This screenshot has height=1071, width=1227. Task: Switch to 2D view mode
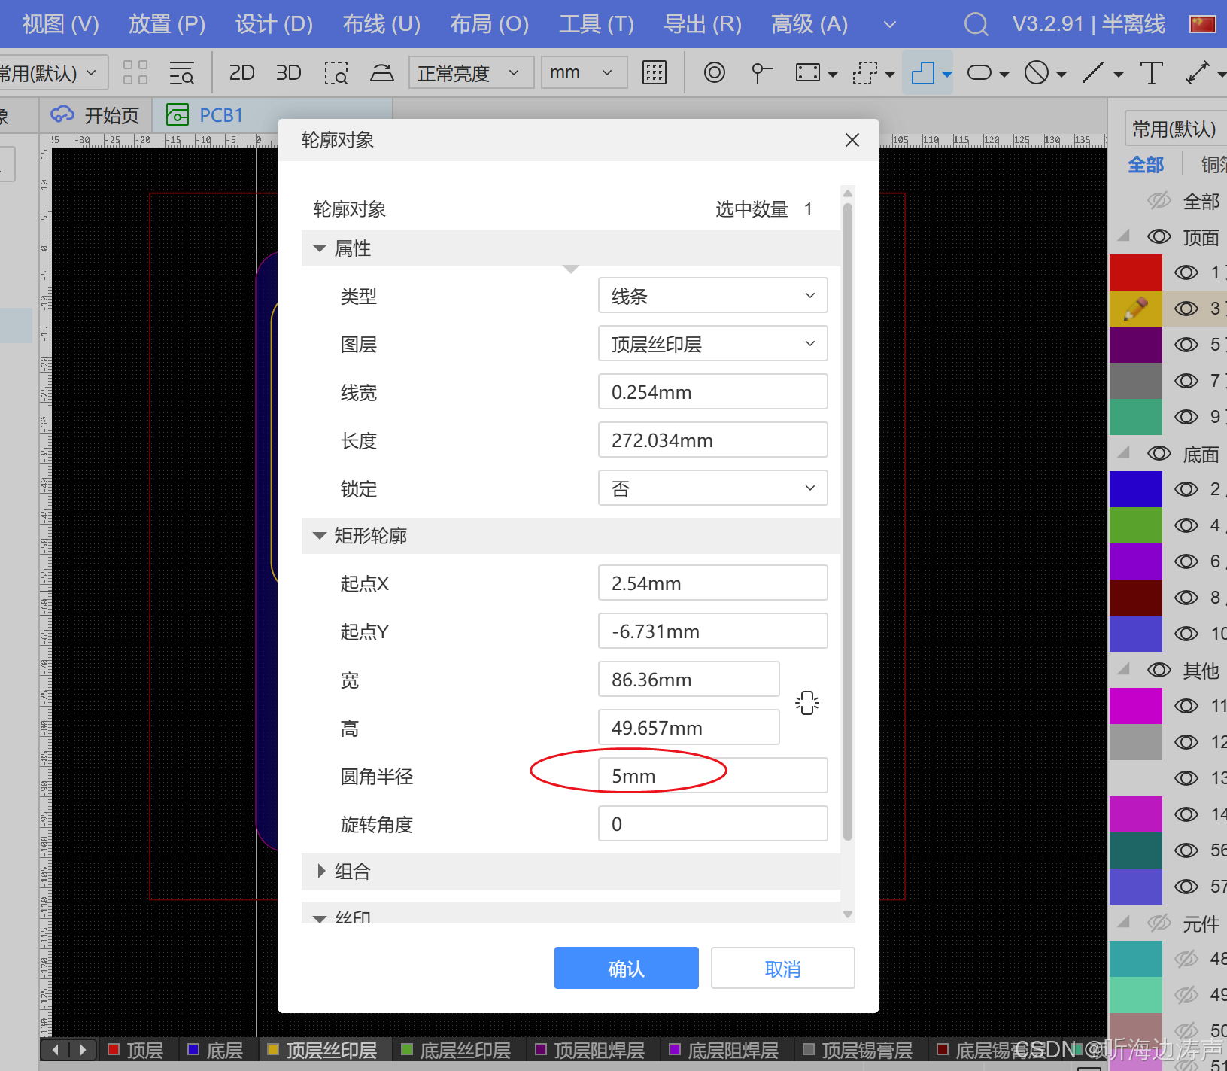241,73
